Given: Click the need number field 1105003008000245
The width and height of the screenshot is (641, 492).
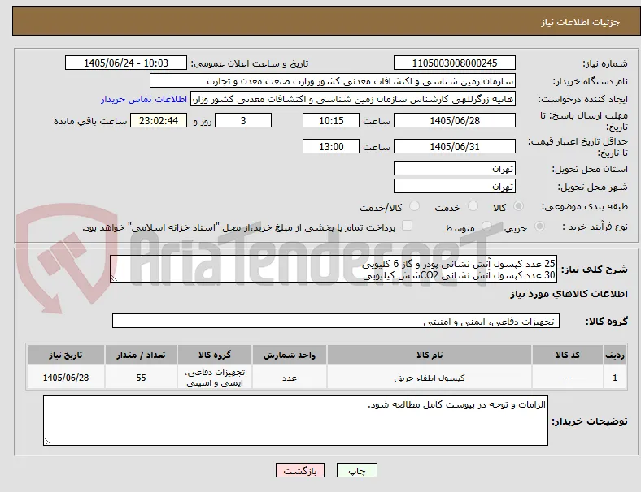Looking at the screenshot, I should tap(454, 63).
